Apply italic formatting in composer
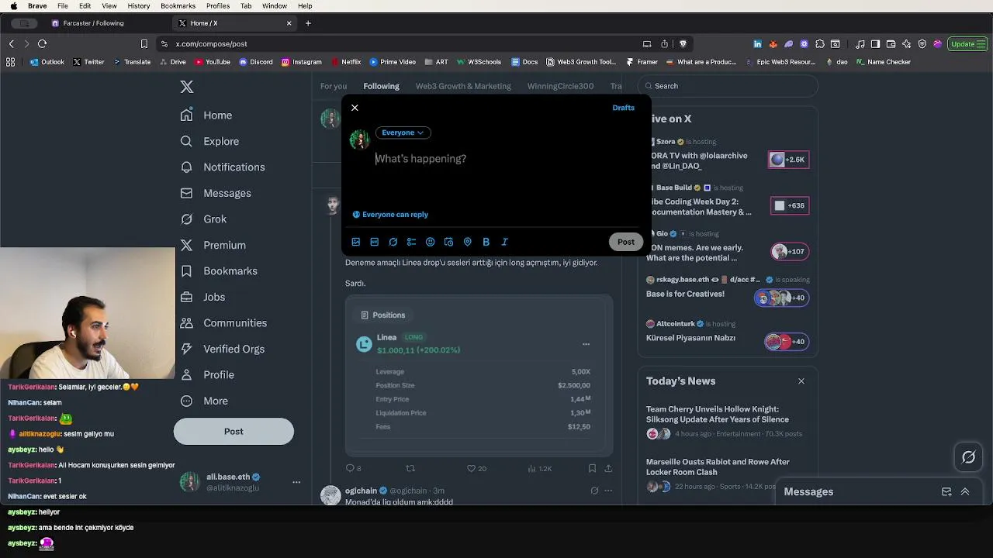 505,242
